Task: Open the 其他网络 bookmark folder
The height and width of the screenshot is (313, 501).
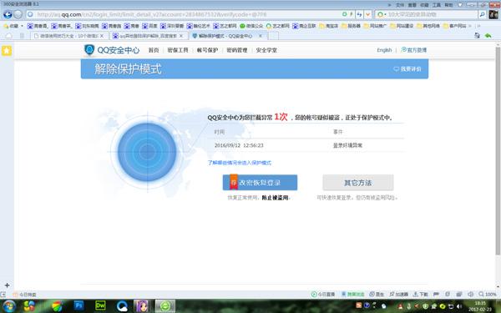Action: click(x=428, y=26)
